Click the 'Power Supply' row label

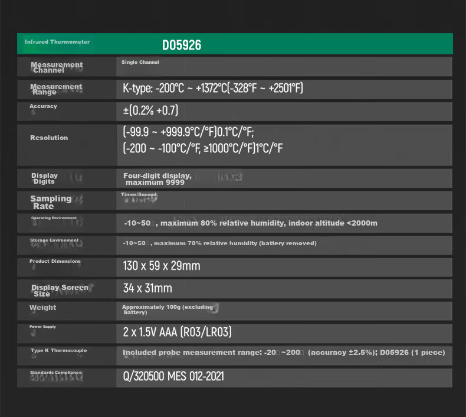pos(42,327)
